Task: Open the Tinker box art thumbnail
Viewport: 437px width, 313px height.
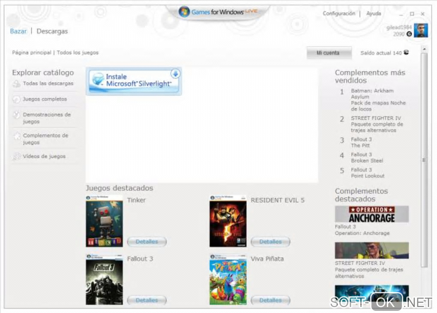Action: click(x=104, y=221)
